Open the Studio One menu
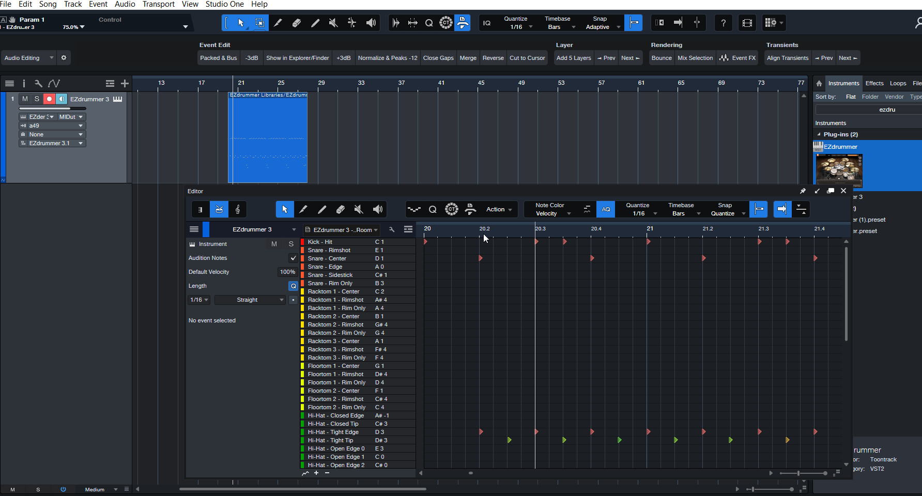 [224, 4]
